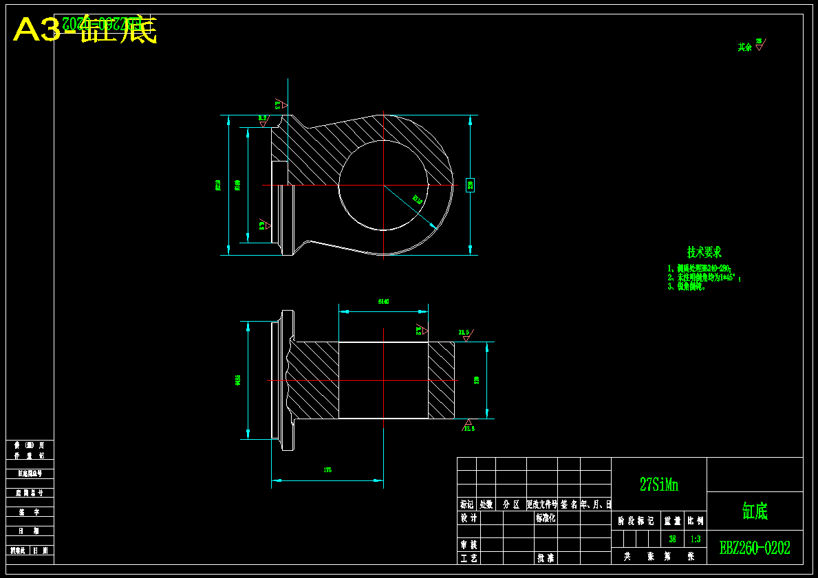Select the weight value 38
This screenshot has height=578, width=818.
[672, 540]
